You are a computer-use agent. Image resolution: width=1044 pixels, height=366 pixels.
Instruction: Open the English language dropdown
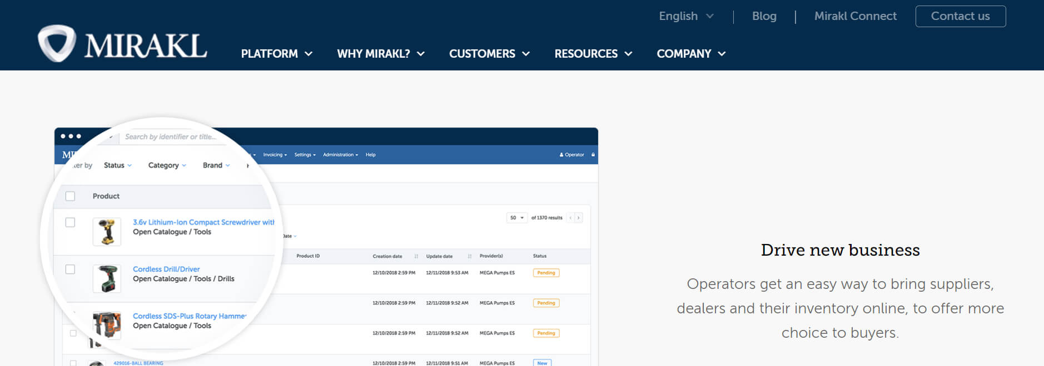tap(686, 16)
